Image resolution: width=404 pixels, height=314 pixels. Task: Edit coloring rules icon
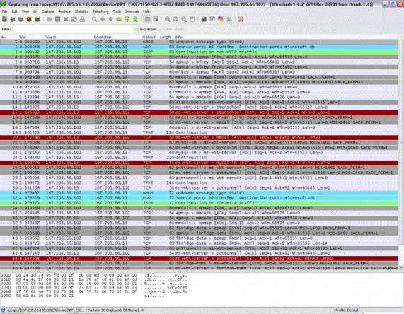click(221, 19)
